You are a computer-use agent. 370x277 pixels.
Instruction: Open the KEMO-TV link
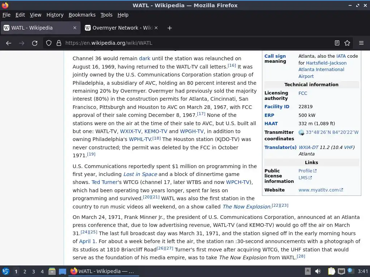pyautogui.click(x=156, y=131)
